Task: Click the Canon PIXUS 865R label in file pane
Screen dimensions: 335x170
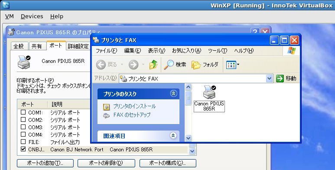Action: (209, 106)
